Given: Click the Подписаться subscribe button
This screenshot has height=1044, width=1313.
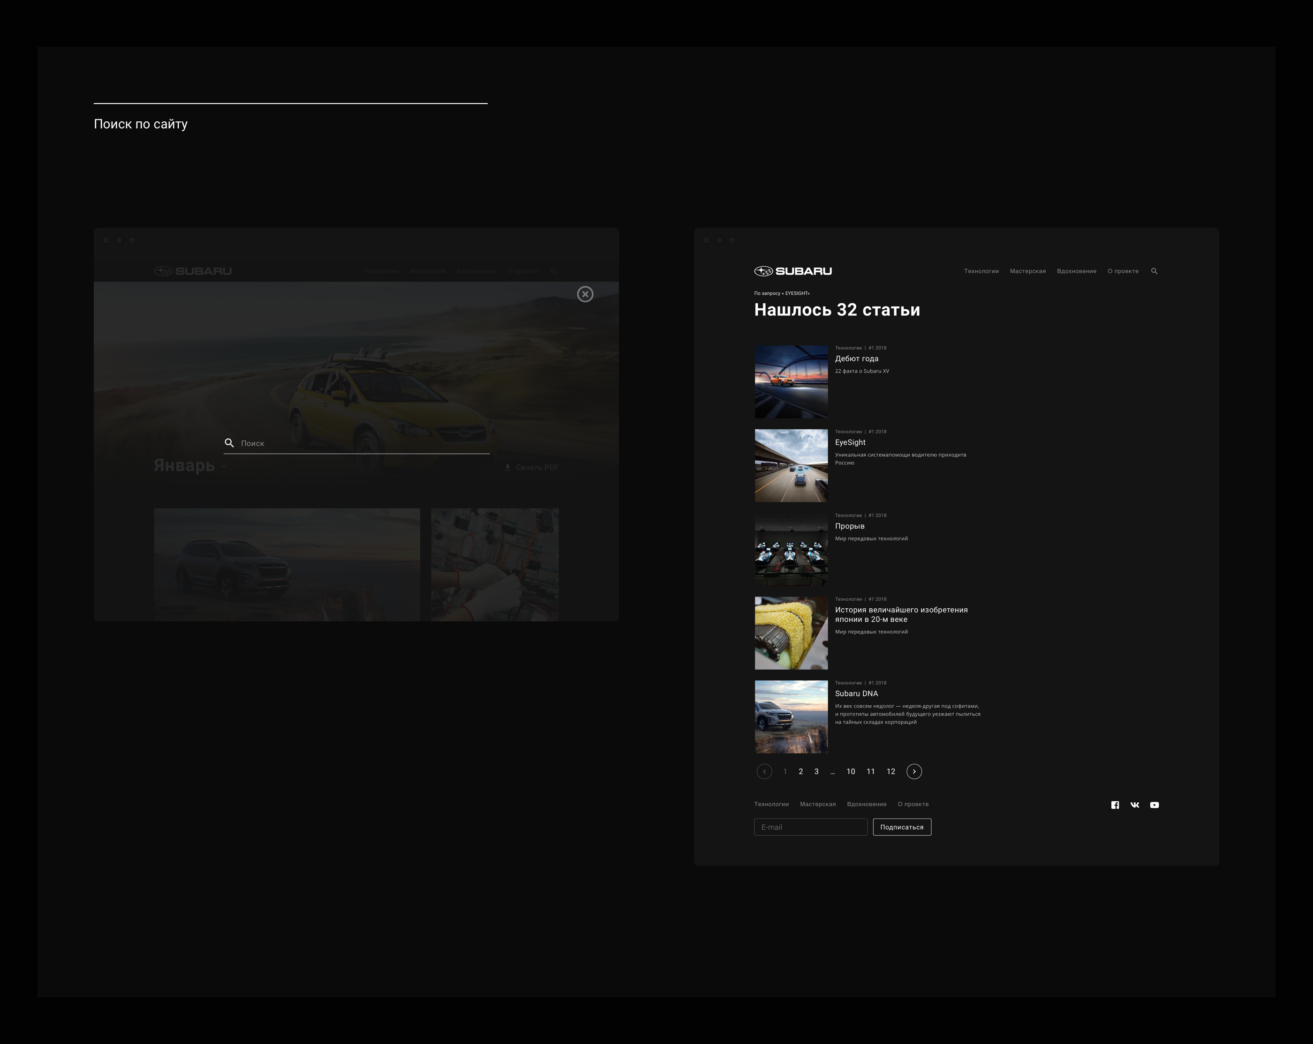Looking at the screenshot, I should 902,828.
